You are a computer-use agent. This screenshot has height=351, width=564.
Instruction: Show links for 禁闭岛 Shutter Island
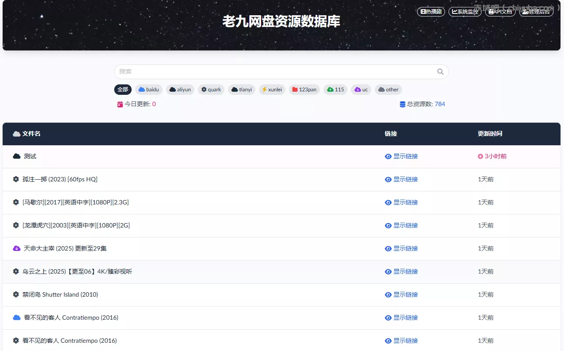[x=401, y=294]
